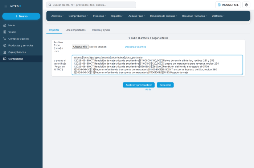Image resolution: width=254 pixels, height=168 pixels.
Task: Click the search magnifier icon
Action: pyautogui.click(x=50, y=5)
